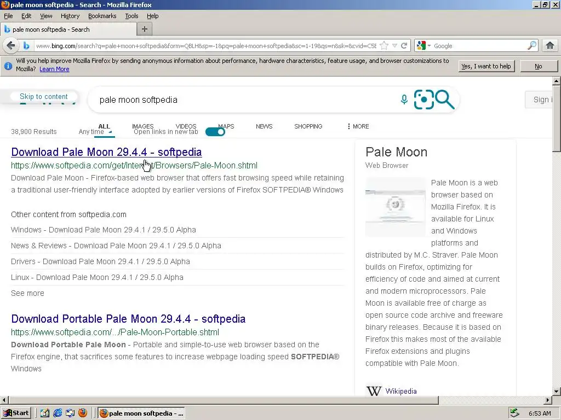Click the horizontal scrollbar right arrow

coord(548,400)
